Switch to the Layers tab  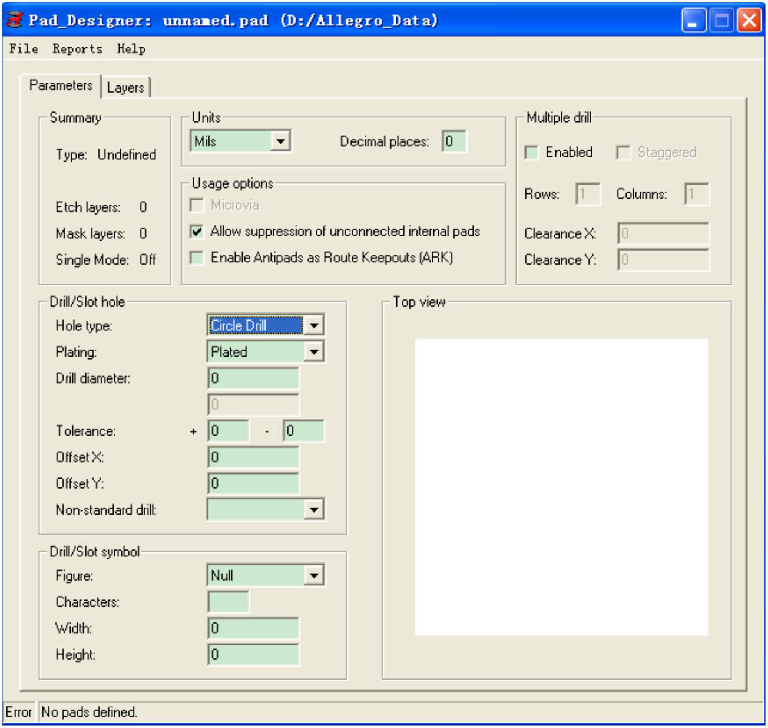[125, 88]
